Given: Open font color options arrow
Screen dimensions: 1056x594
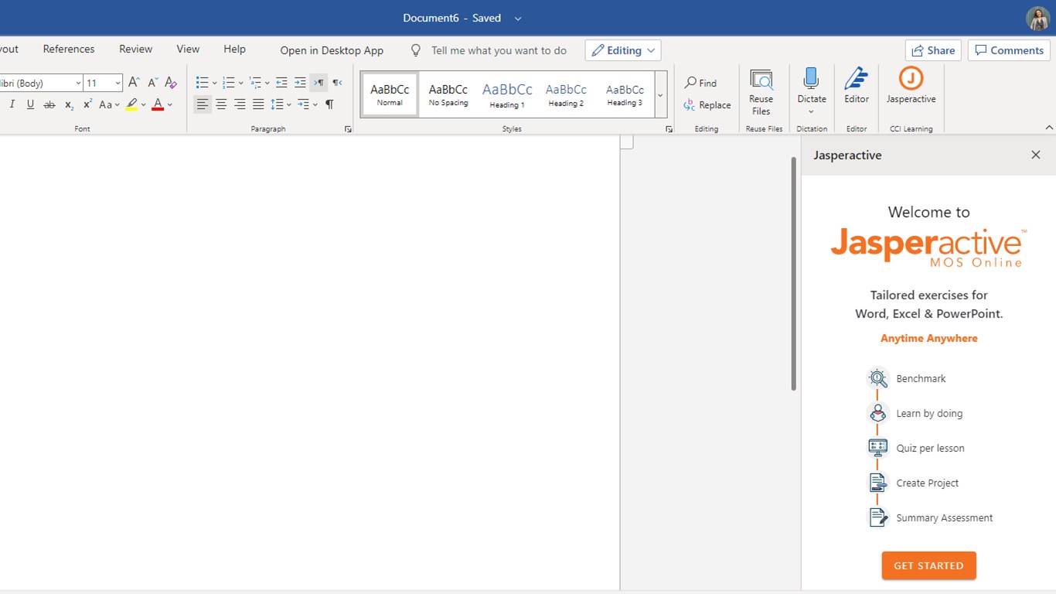Looking at the screenshot, I should click(x=169, y=104).
